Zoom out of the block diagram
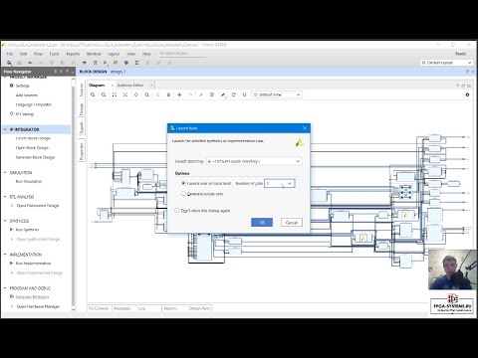 pos(104,94)
